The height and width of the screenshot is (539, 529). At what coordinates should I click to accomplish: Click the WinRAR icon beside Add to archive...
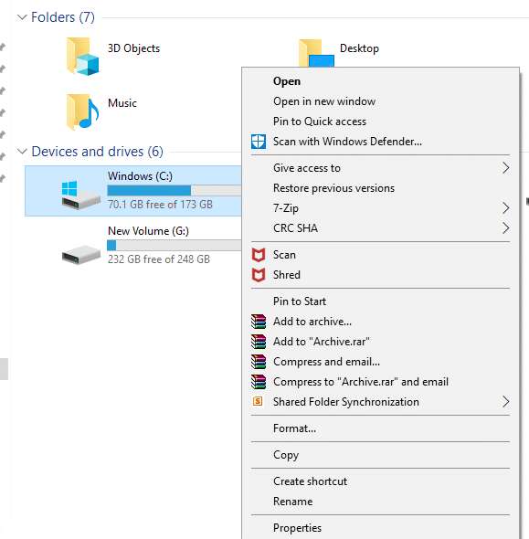259,322
